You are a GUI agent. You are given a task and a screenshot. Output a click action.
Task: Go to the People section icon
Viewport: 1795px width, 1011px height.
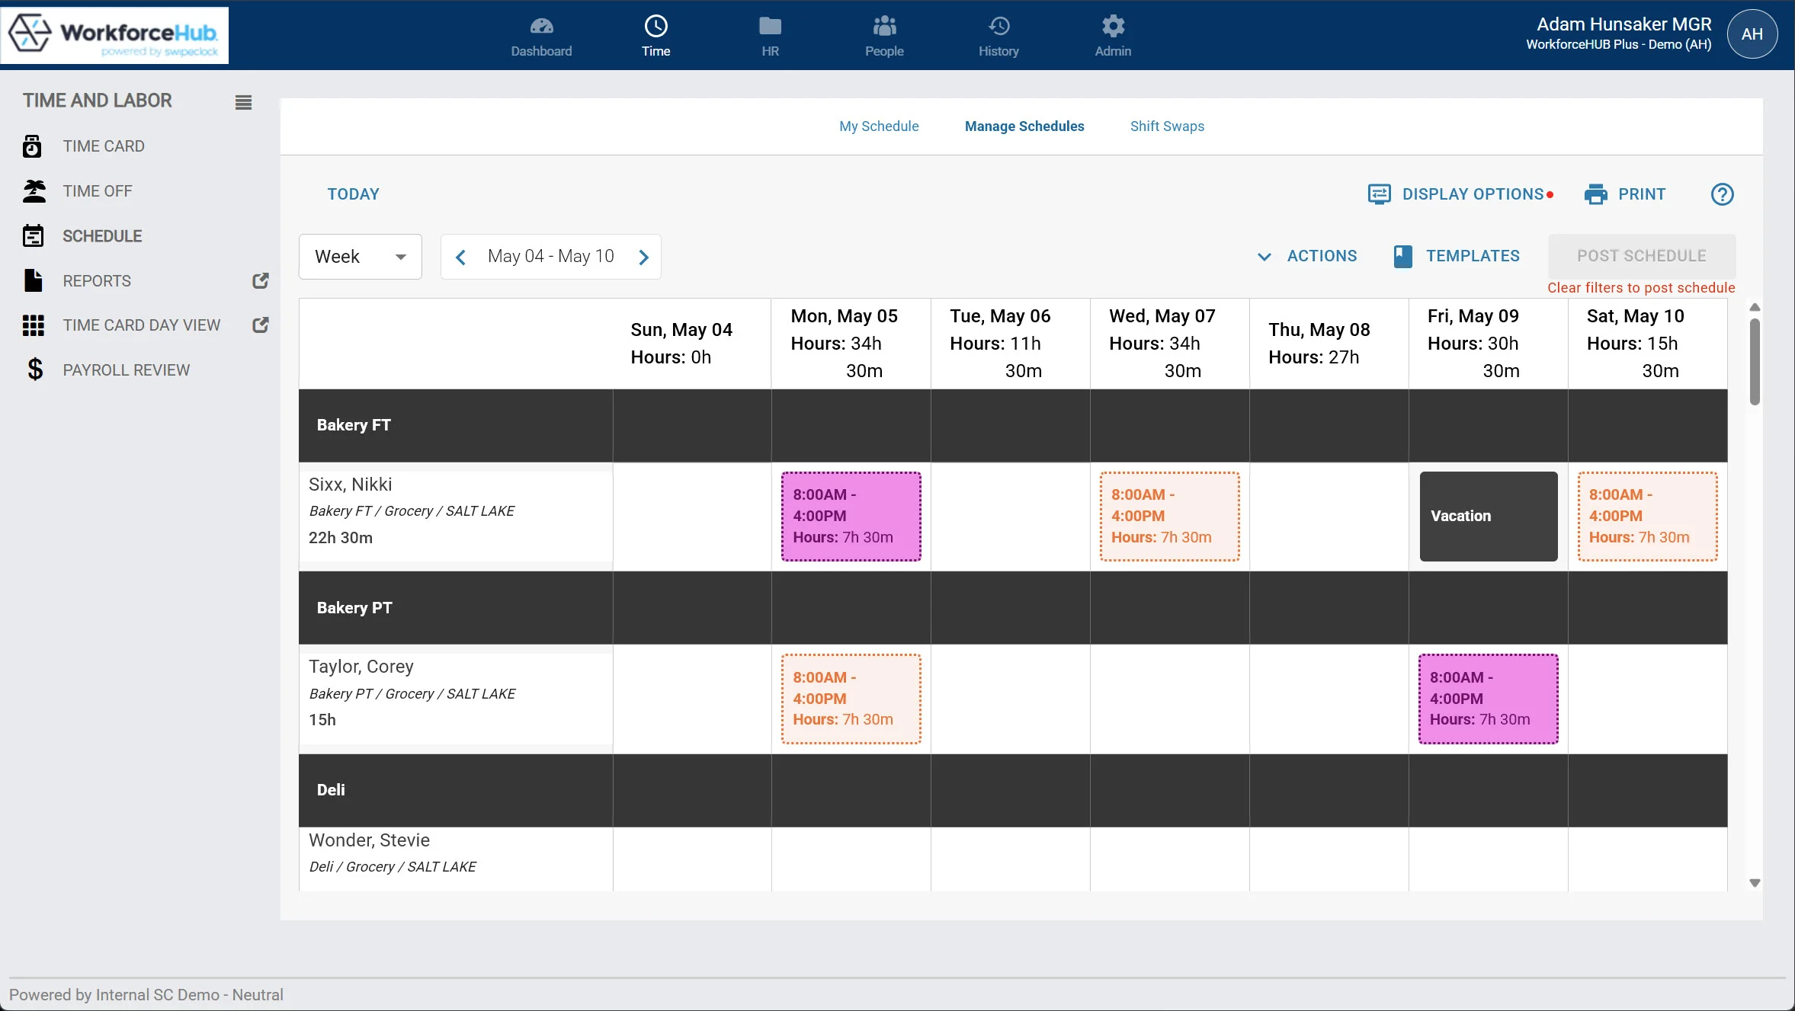[884, 27]
